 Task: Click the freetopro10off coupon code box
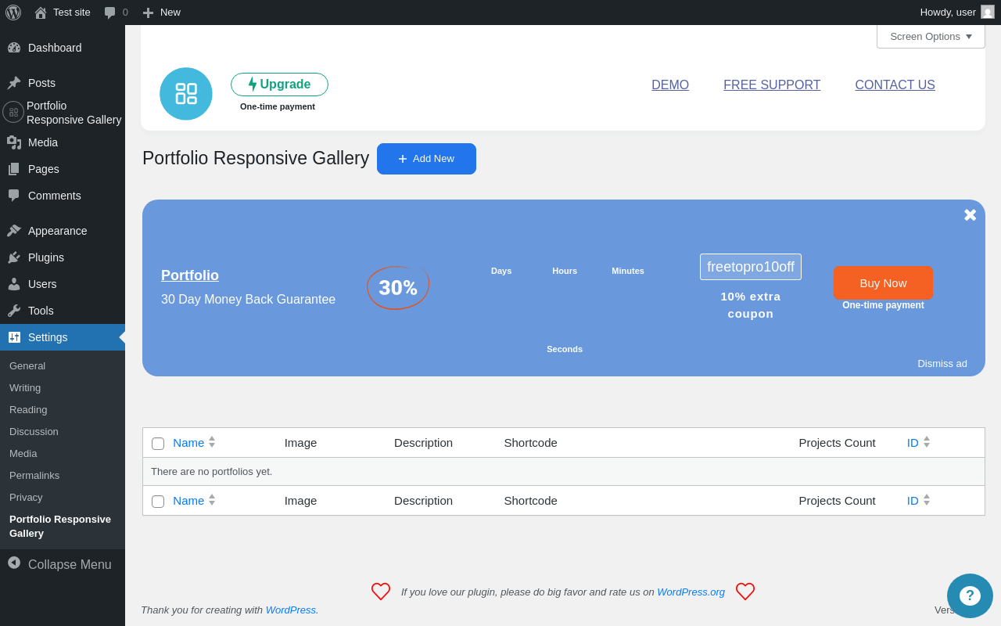(751, 267)
